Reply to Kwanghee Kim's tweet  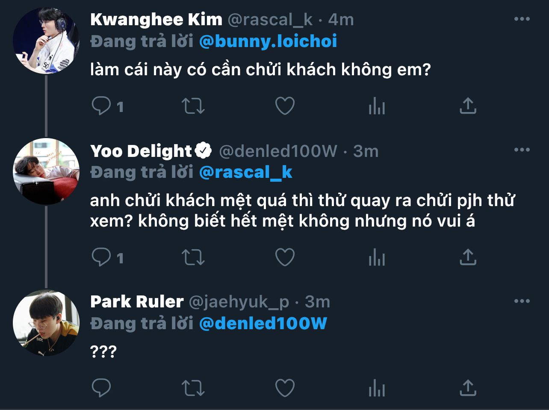101,106
